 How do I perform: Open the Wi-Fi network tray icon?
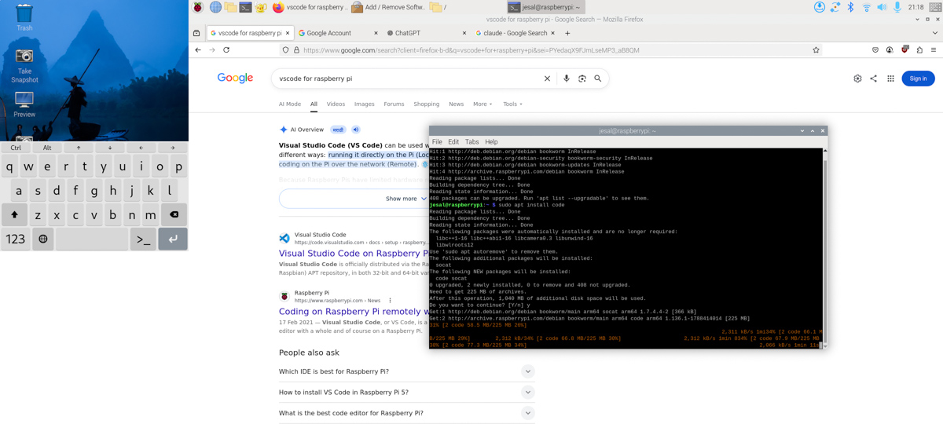[866, 7]
